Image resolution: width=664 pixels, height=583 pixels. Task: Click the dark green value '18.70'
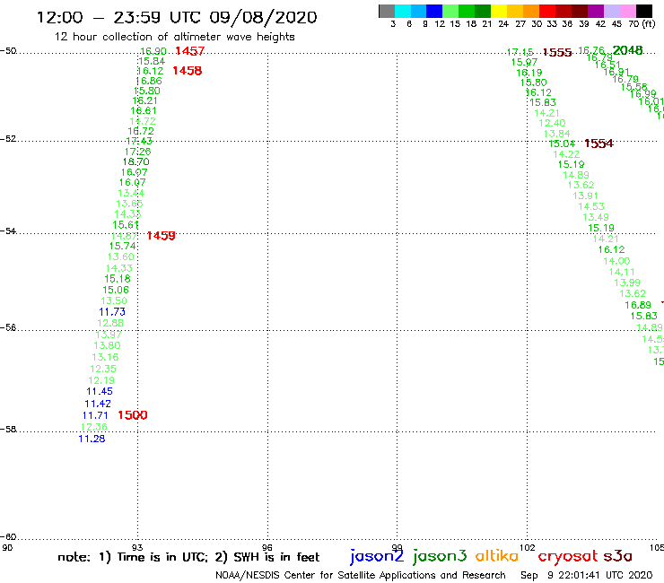(x=135, y=161)
